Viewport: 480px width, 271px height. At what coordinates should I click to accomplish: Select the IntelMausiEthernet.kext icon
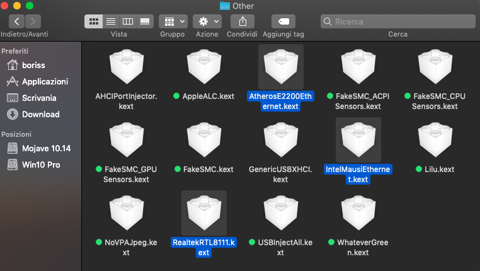pos(358,140)
